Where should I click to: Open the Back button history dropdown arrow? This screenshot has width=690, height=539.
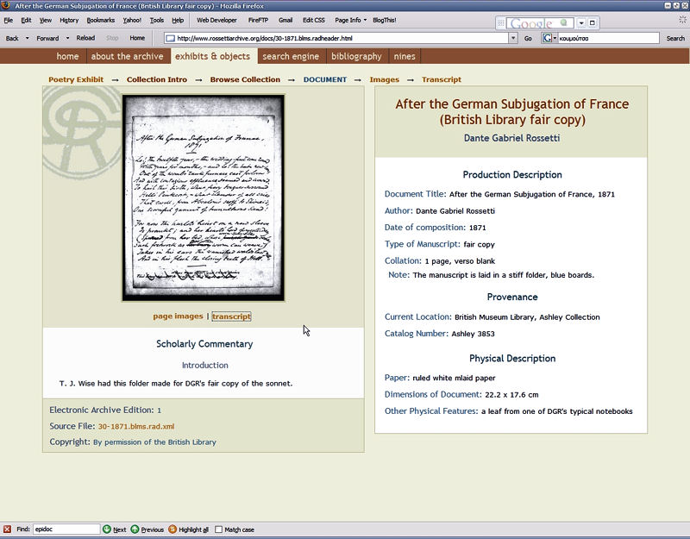coord(27,38)
